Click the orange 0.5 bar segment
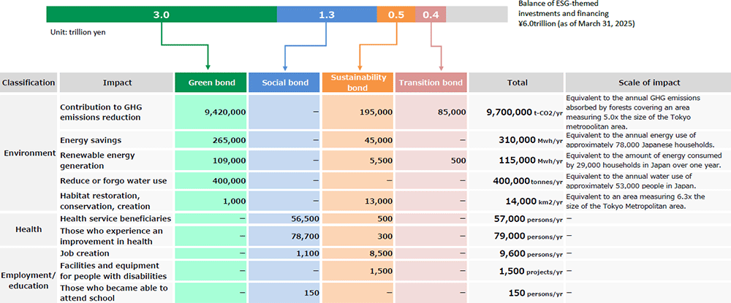The image size is (731, 303). [x=395, y=15]
